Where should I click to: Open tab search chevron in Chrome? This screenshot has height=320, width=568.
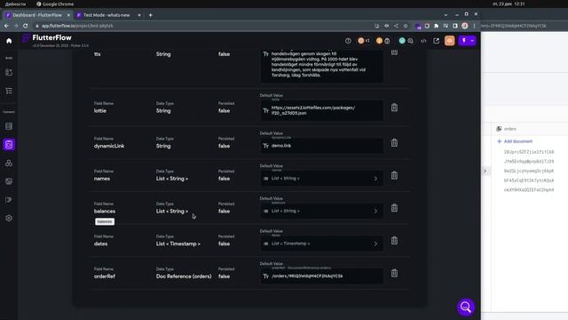coord(446,15)
